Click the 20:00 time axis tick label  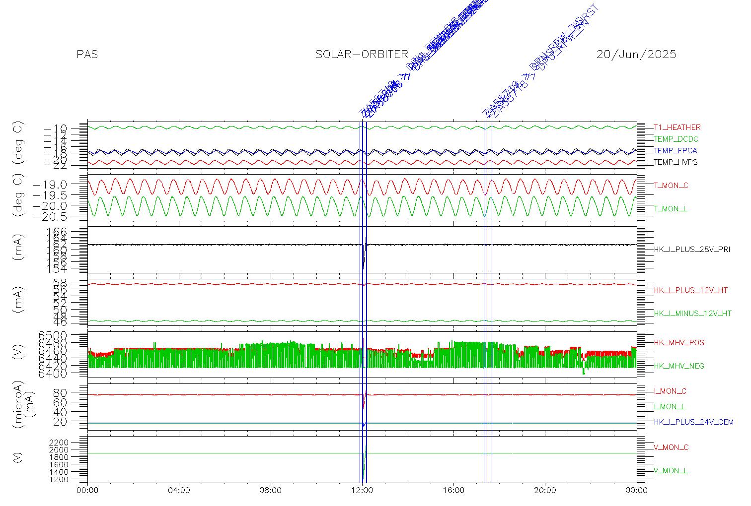(545, 491)
